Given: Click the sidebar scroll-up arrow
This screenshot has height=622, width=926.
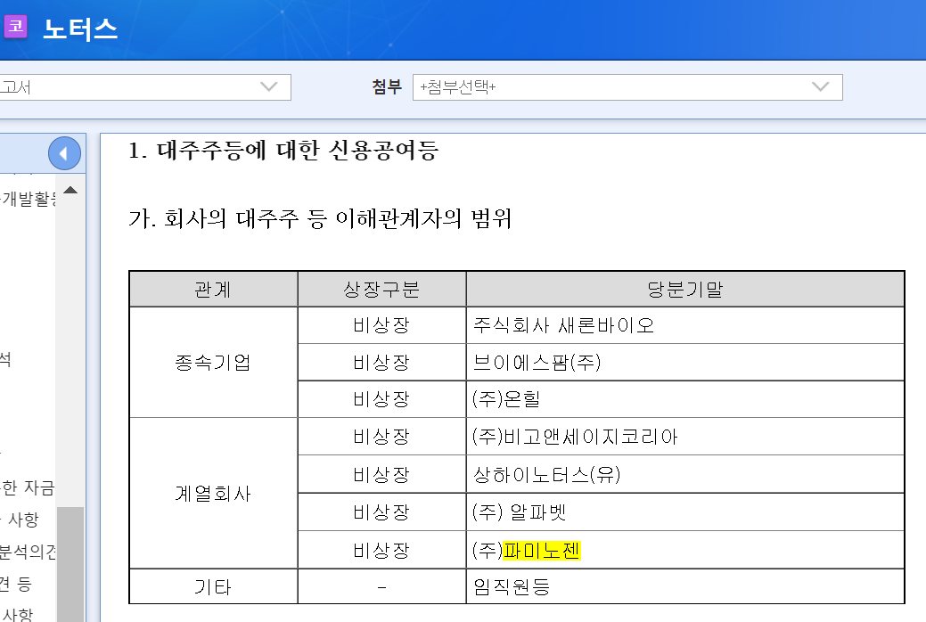Looking at the screenshot, I should 71,190.
